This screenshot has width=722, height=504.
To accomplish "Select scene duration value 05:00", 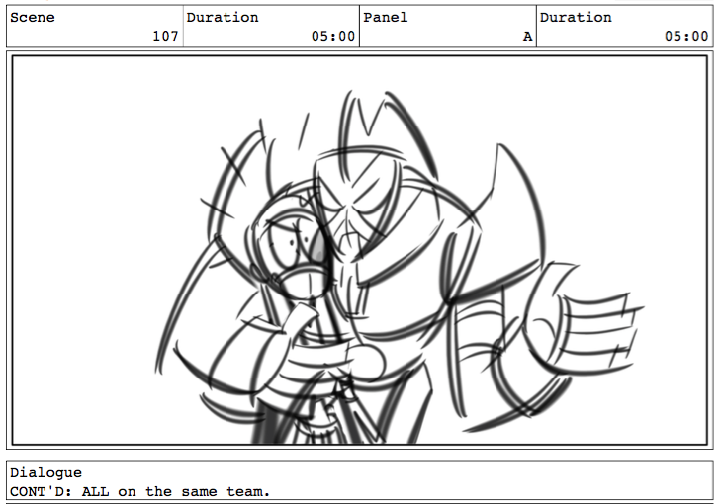I will point(333,36).
